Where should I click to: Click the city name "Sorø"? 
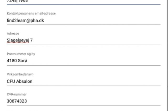pos(23,61)
